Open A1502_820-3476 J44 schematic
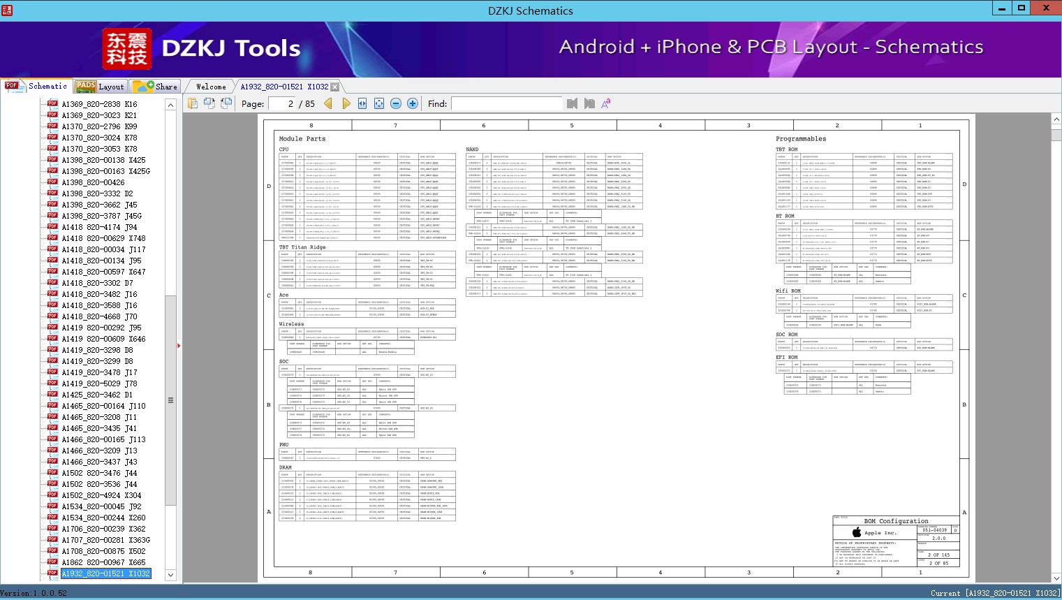This screenshot has height=600, width=1062. [x=99, y=473]
